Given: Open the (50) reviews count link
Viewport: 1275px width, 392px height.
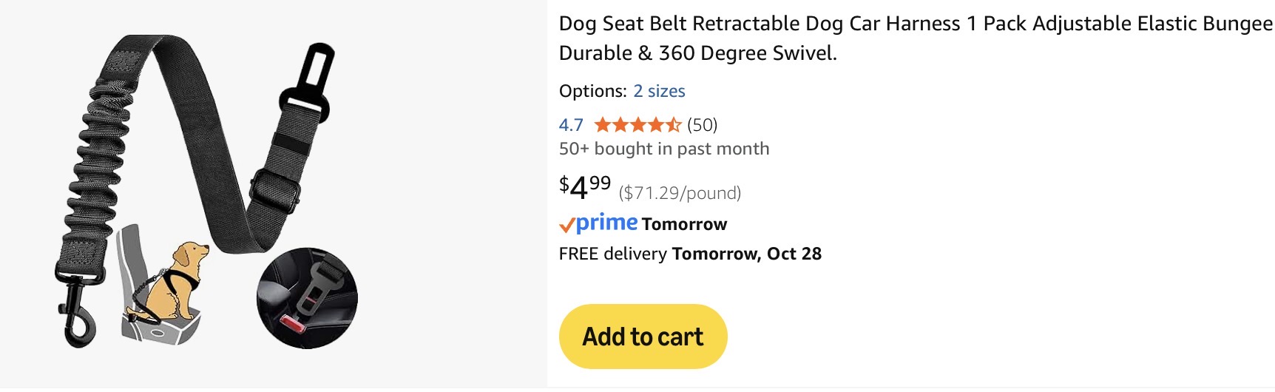Looking at the screenshot, I should click(702, 125).
